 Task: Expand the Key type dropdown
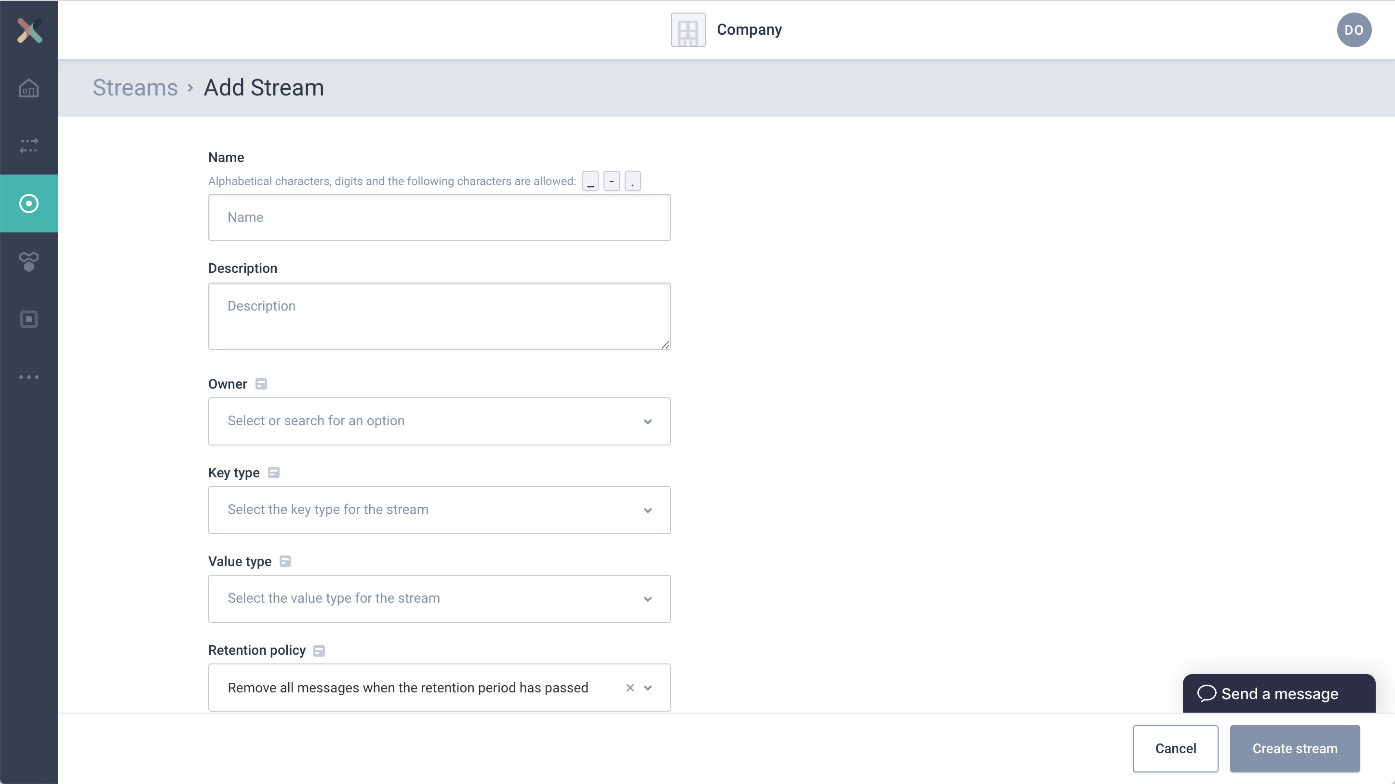[x=648, y=509]
